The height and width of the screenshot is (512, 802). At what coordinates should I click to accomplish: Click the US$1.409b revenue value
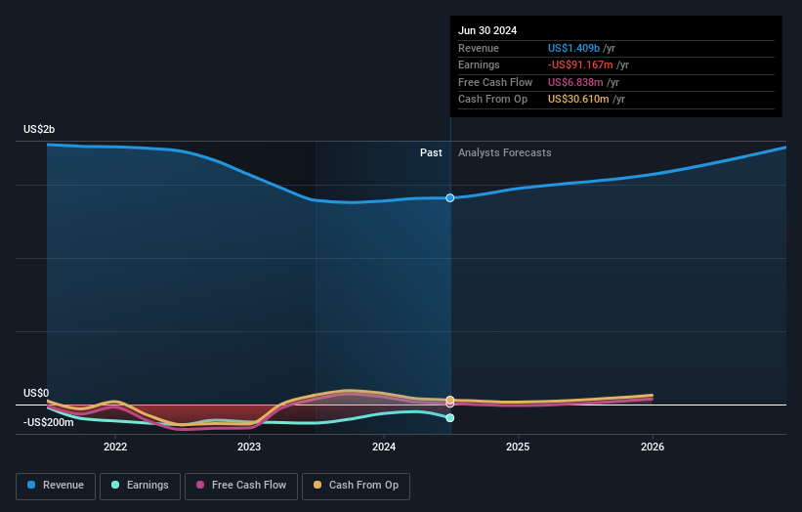[573, 48]
